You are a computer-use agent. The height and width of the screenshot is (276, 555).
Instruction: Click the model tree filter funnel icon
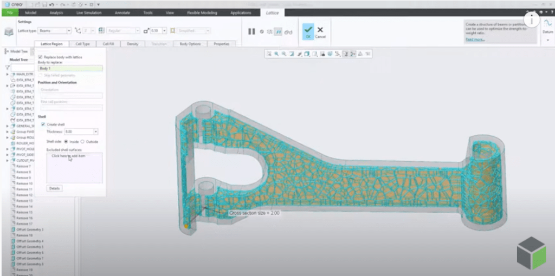(x=8, y=68)
